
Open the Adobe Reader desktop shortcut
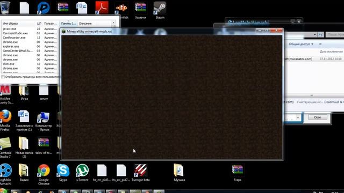tap(102, 8)
